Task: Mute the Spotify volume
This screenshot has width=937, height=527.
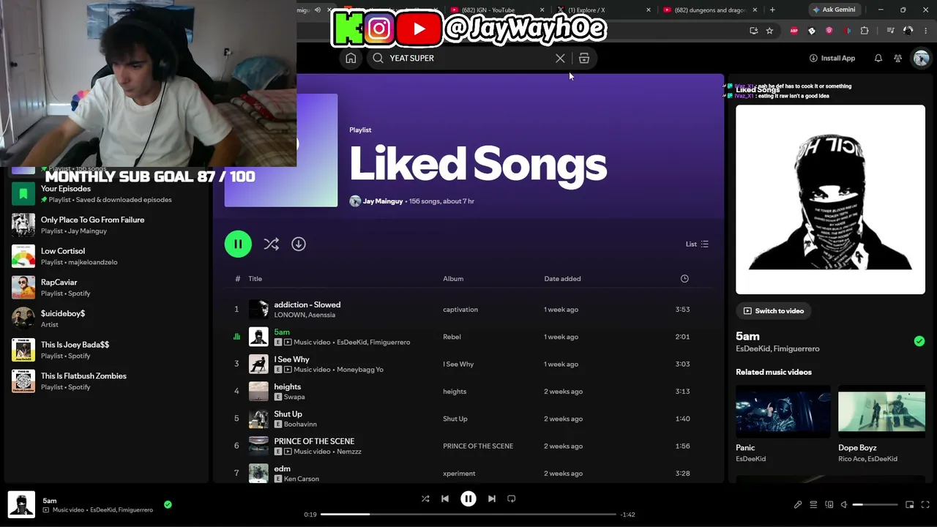Action: [844, 504]
